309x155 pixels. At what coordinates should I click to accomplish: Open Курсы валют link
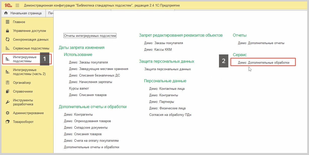point(79,89)
